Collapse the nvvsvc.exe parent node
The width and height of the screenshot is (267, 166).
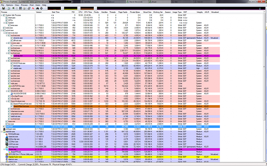(x=7, y=43)
